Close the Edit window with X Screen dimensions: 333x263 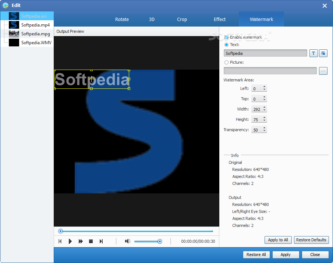pyautogui.click(x=325, y=6)
